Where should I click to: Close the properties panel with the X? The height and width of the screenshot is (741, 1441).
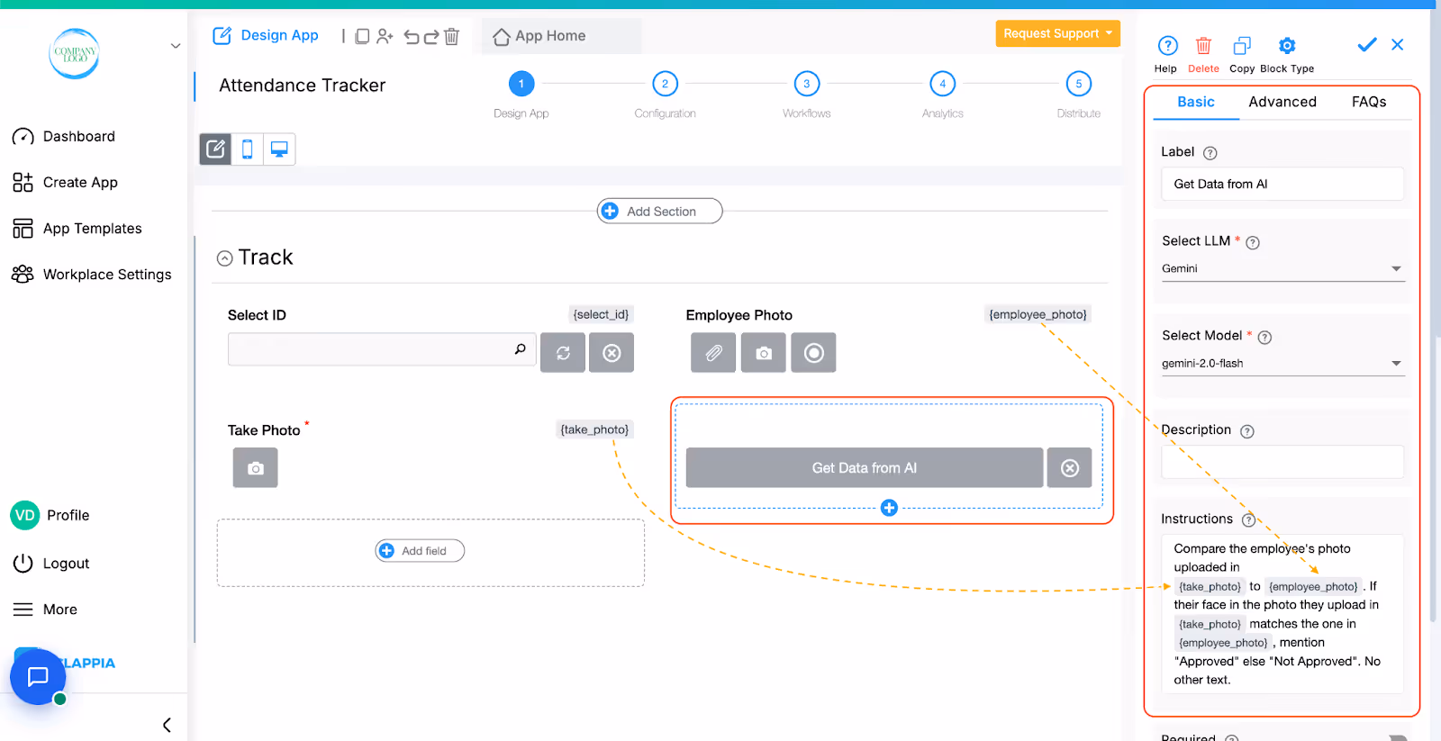point(1397,44)
